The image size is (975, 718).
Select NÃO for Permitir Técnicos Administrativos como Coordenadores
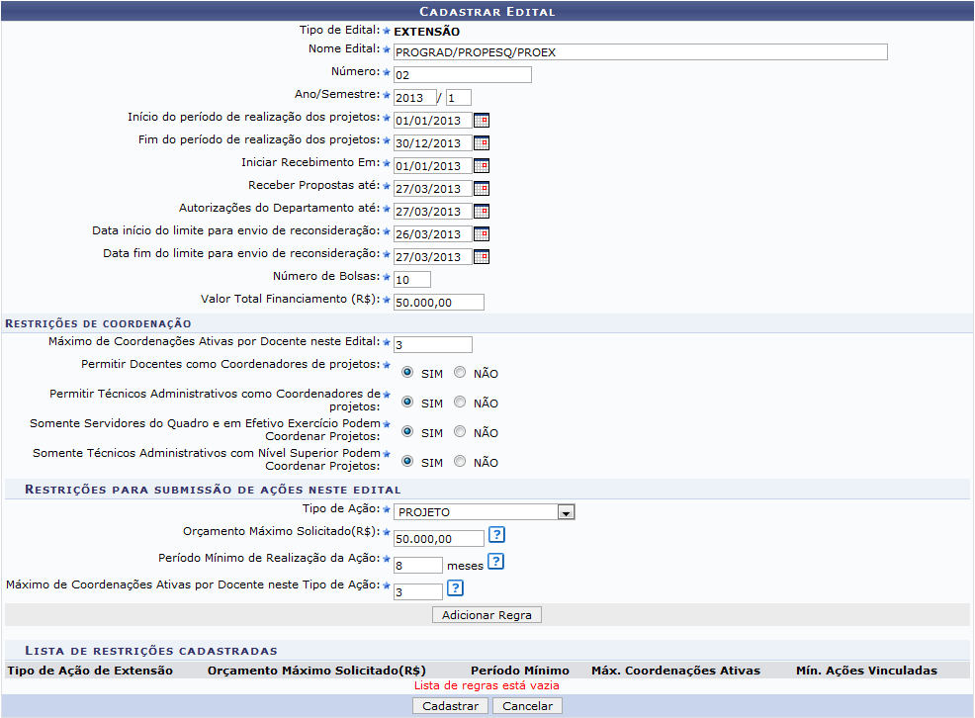[459, 403]
